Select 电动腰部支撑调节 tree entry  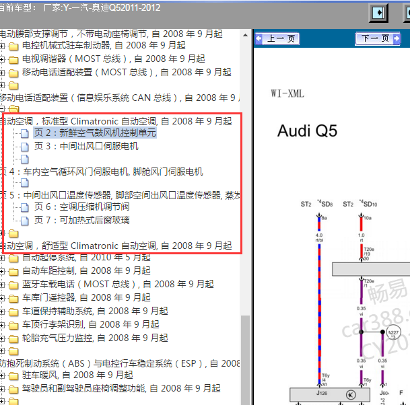point(111,34)
